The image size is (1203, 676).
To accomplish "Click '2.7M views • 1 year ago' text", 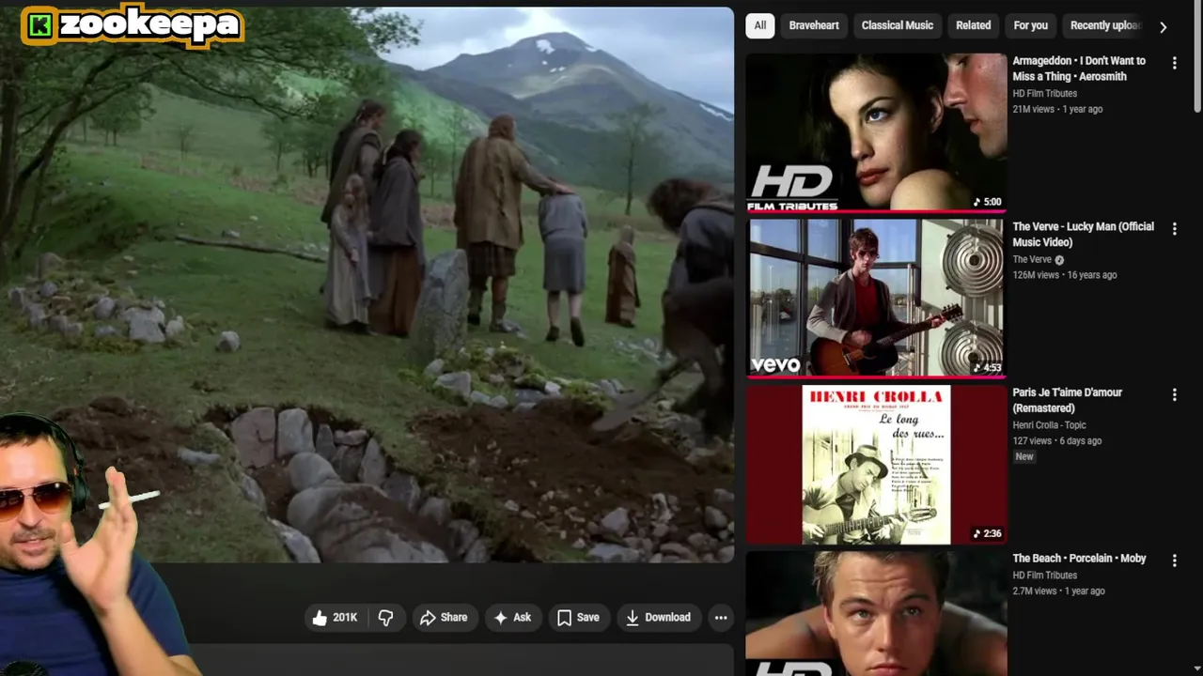I will (x=1058, y=591).
